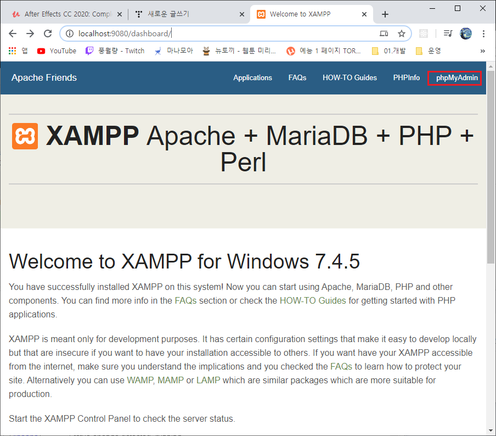Click the greyed extension icon in toolbar

[x=423, y=33]
